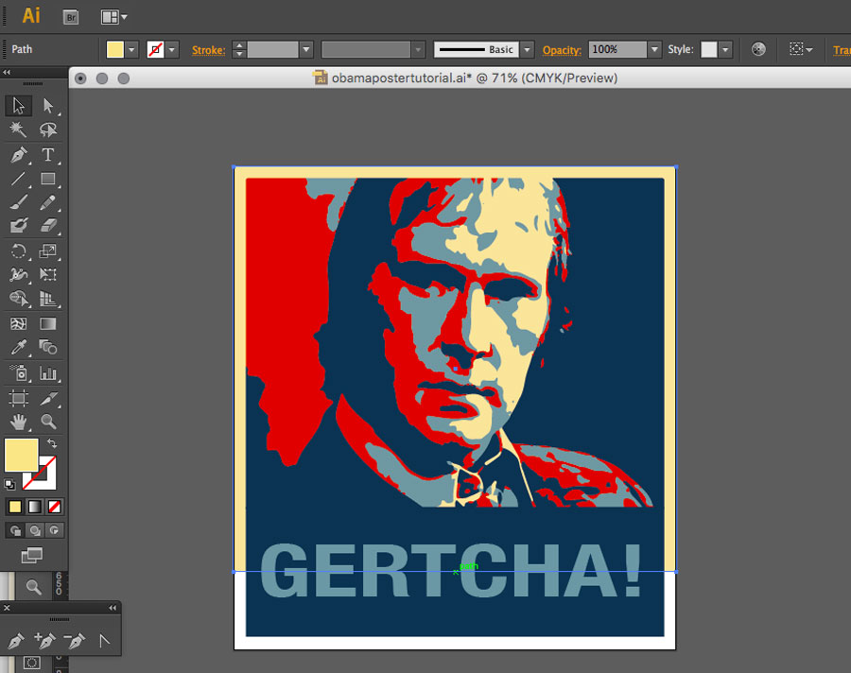
Task: Select the Free Transform tool
Action: pyautogui.click(x=48, y=275)
